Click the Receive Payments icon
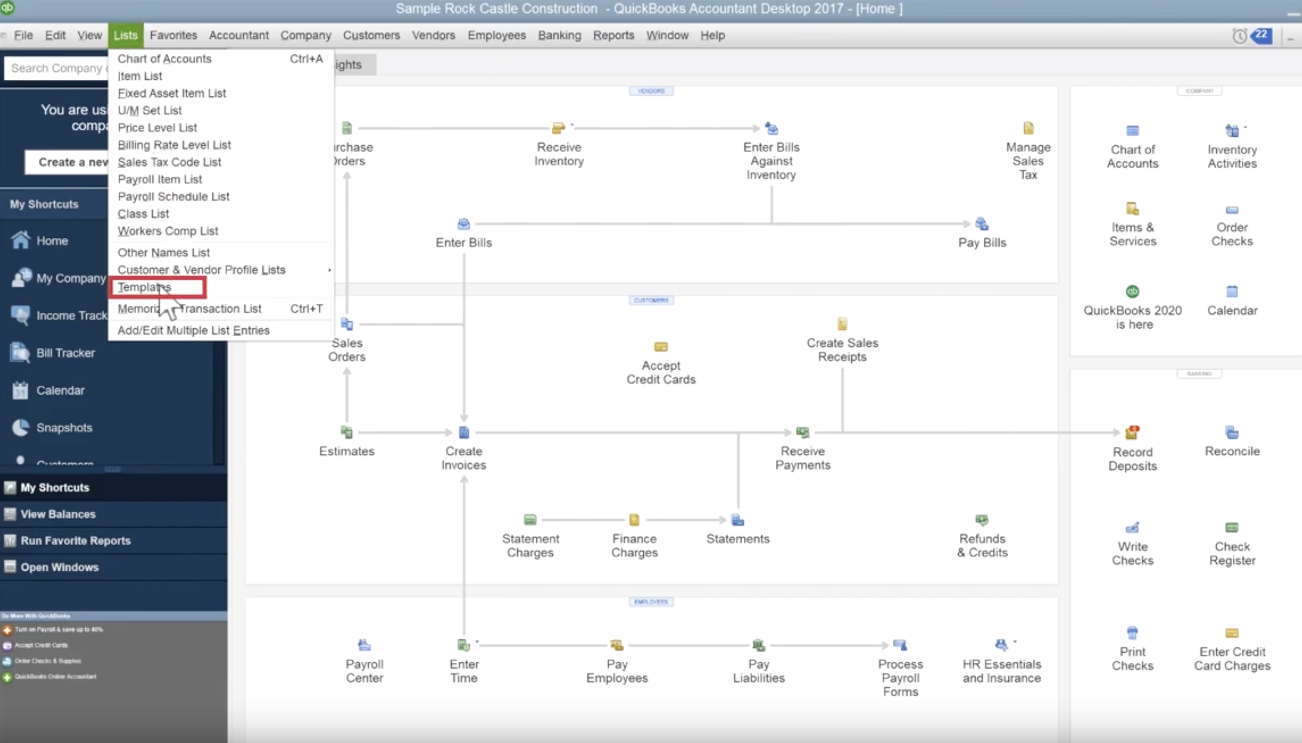1302x743 pixels. 802,433
